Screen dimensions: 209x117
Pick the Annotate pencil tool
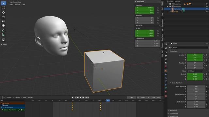point(4,31)
